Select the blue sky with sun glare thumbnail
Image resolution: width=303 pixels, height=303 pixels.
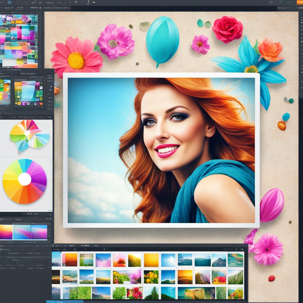tap(168, 260)
